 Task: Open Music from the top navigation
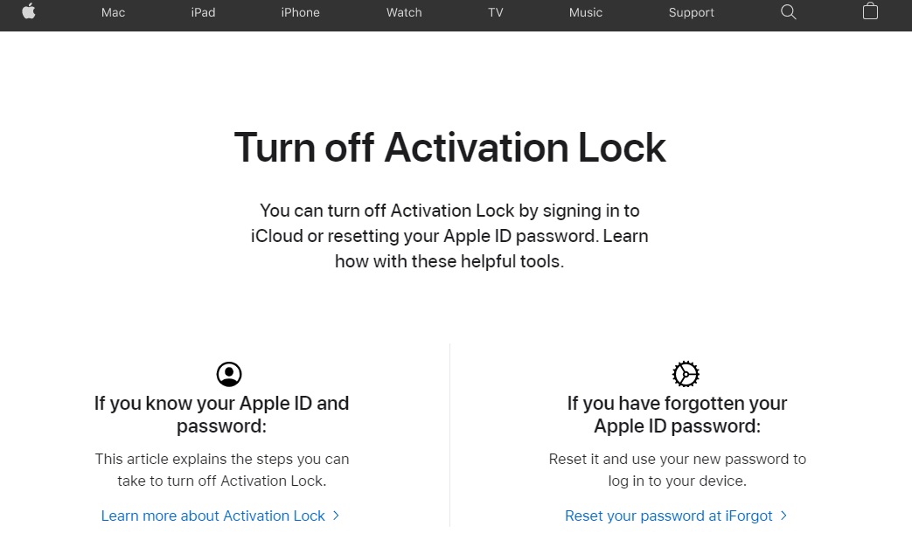point(586,12)
